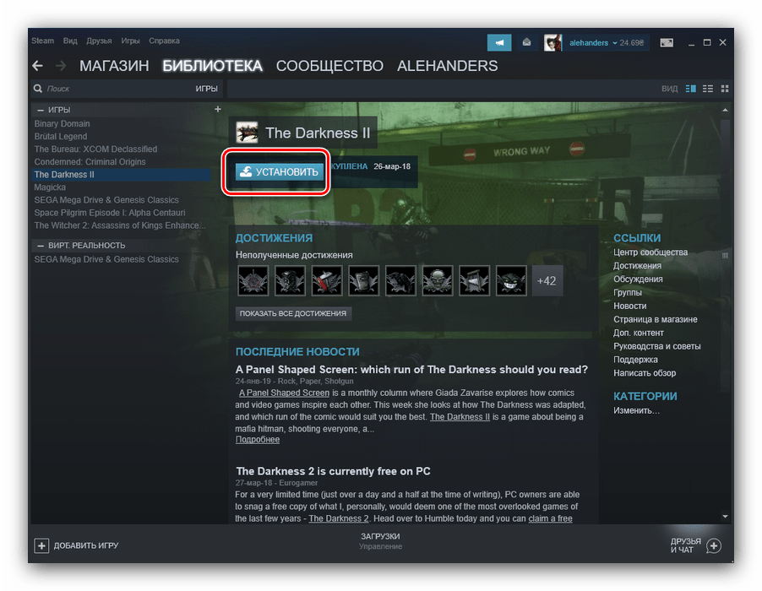
Task: Open the Вид menu
Action: (70, 41)
